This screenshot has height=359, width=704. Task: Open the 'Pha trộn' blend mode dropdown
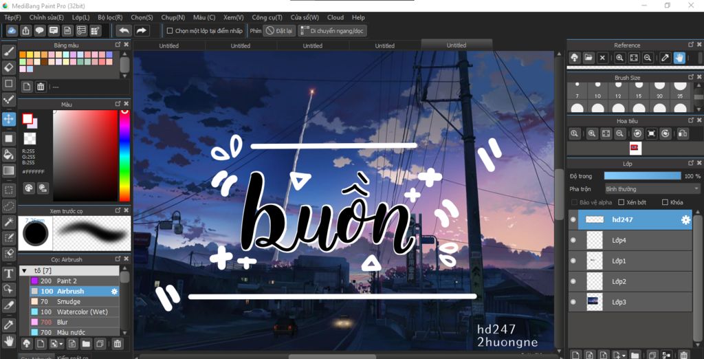click(652, 188)
